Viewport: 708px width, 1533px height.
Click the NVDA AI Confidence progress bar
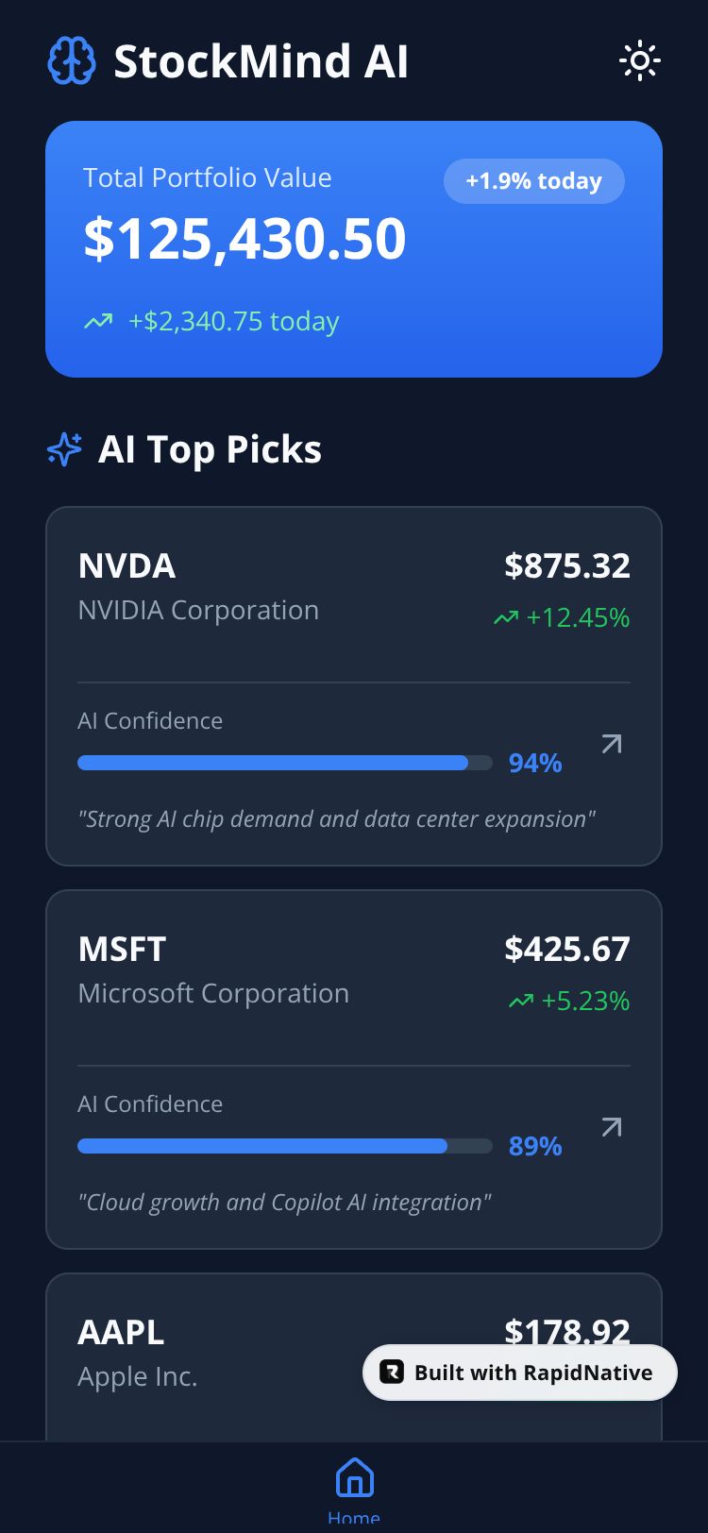tap(284, 763)
